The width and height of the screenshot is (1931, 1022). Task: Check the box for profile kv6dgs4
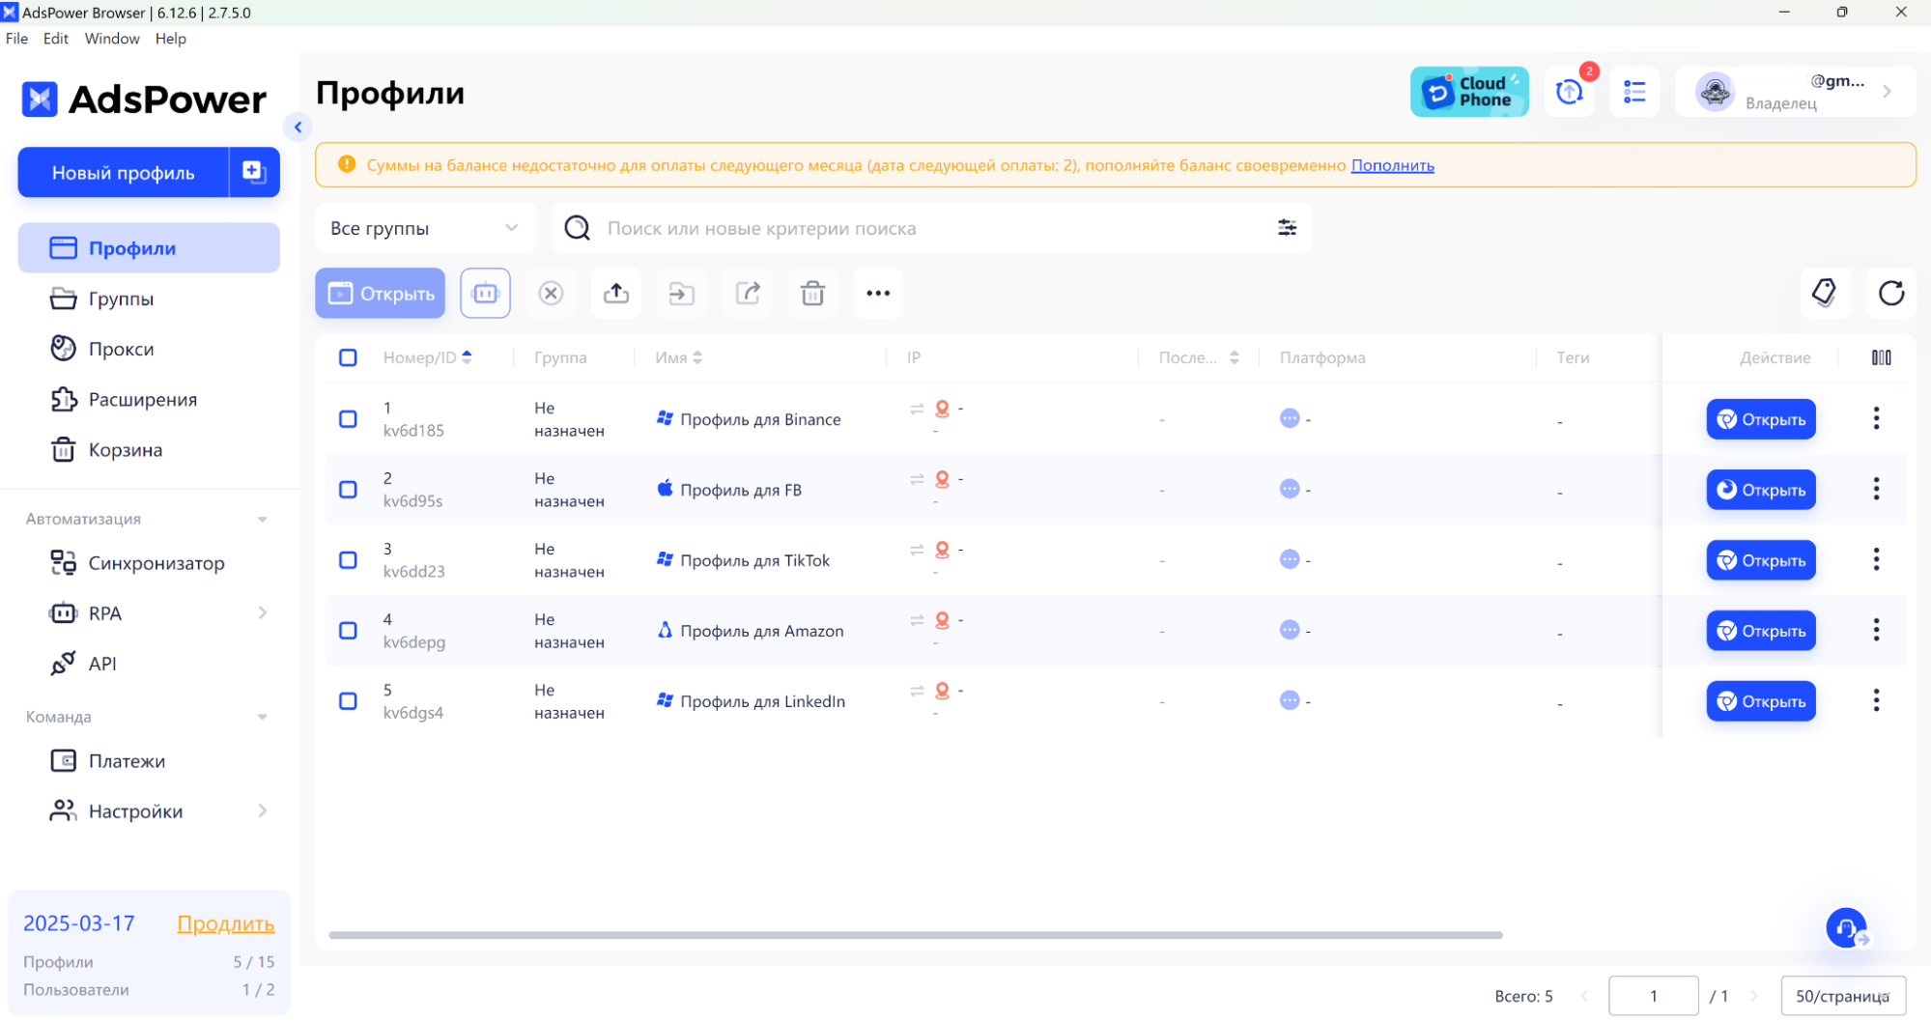(348, 700)
